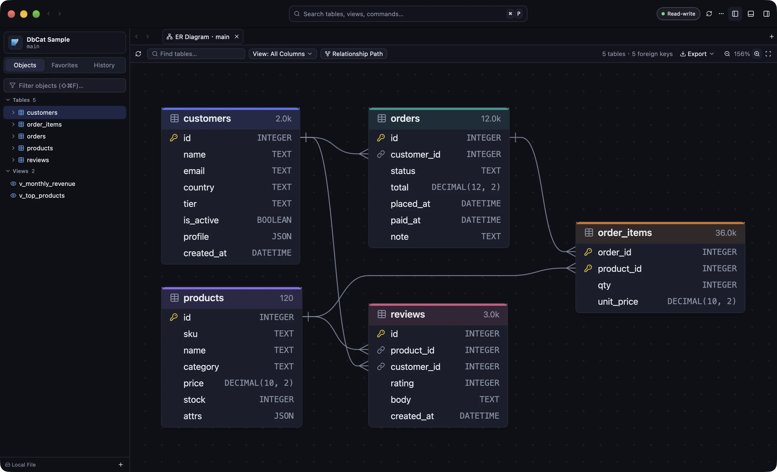Click the orders customer_id foreign key link icon
Viewport: 777px width, 472px height.
381,154
